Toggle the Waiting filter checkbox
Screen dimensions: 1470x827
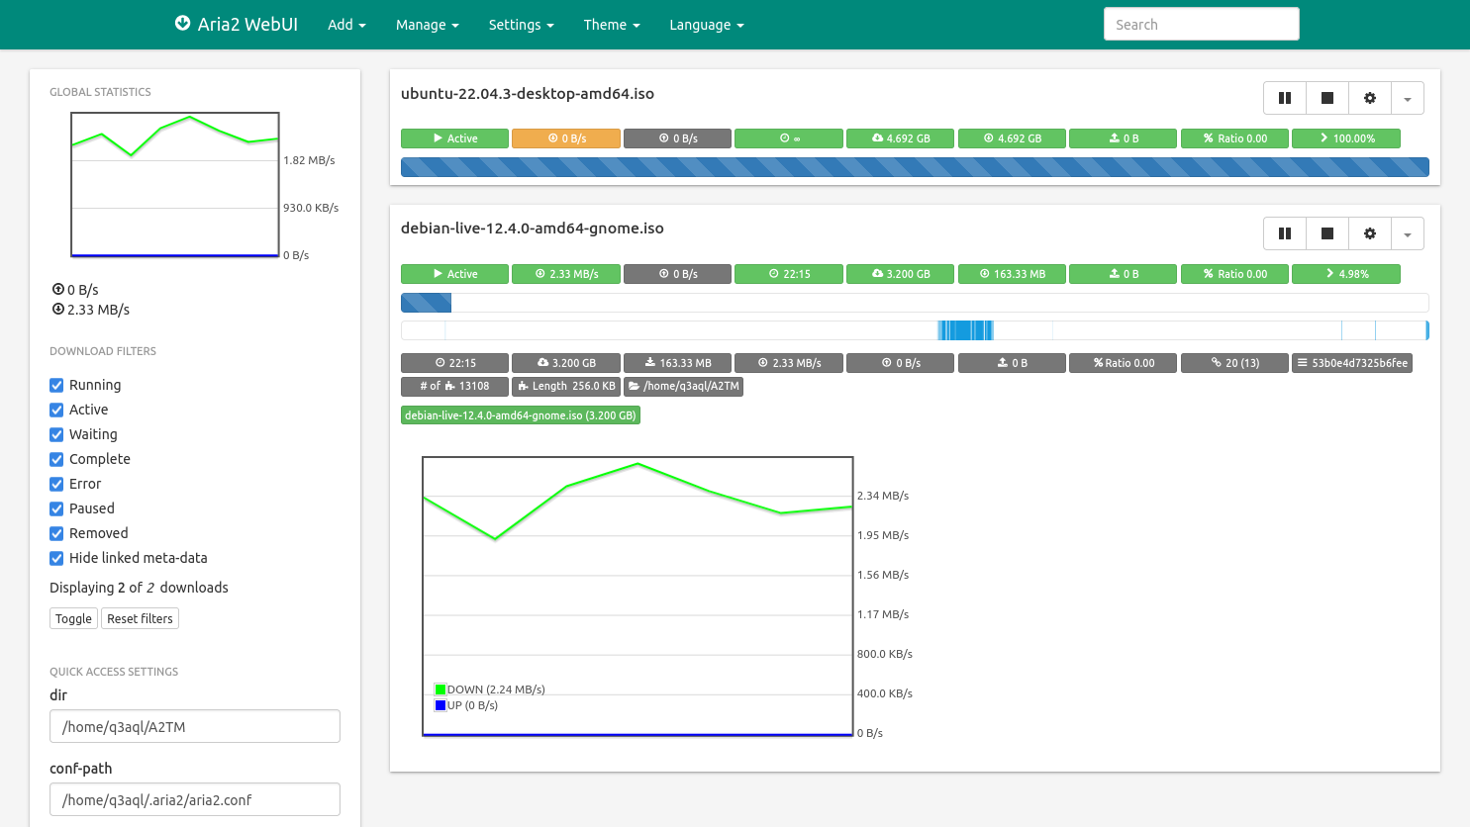pyautogui.click(x=56, y=434)
